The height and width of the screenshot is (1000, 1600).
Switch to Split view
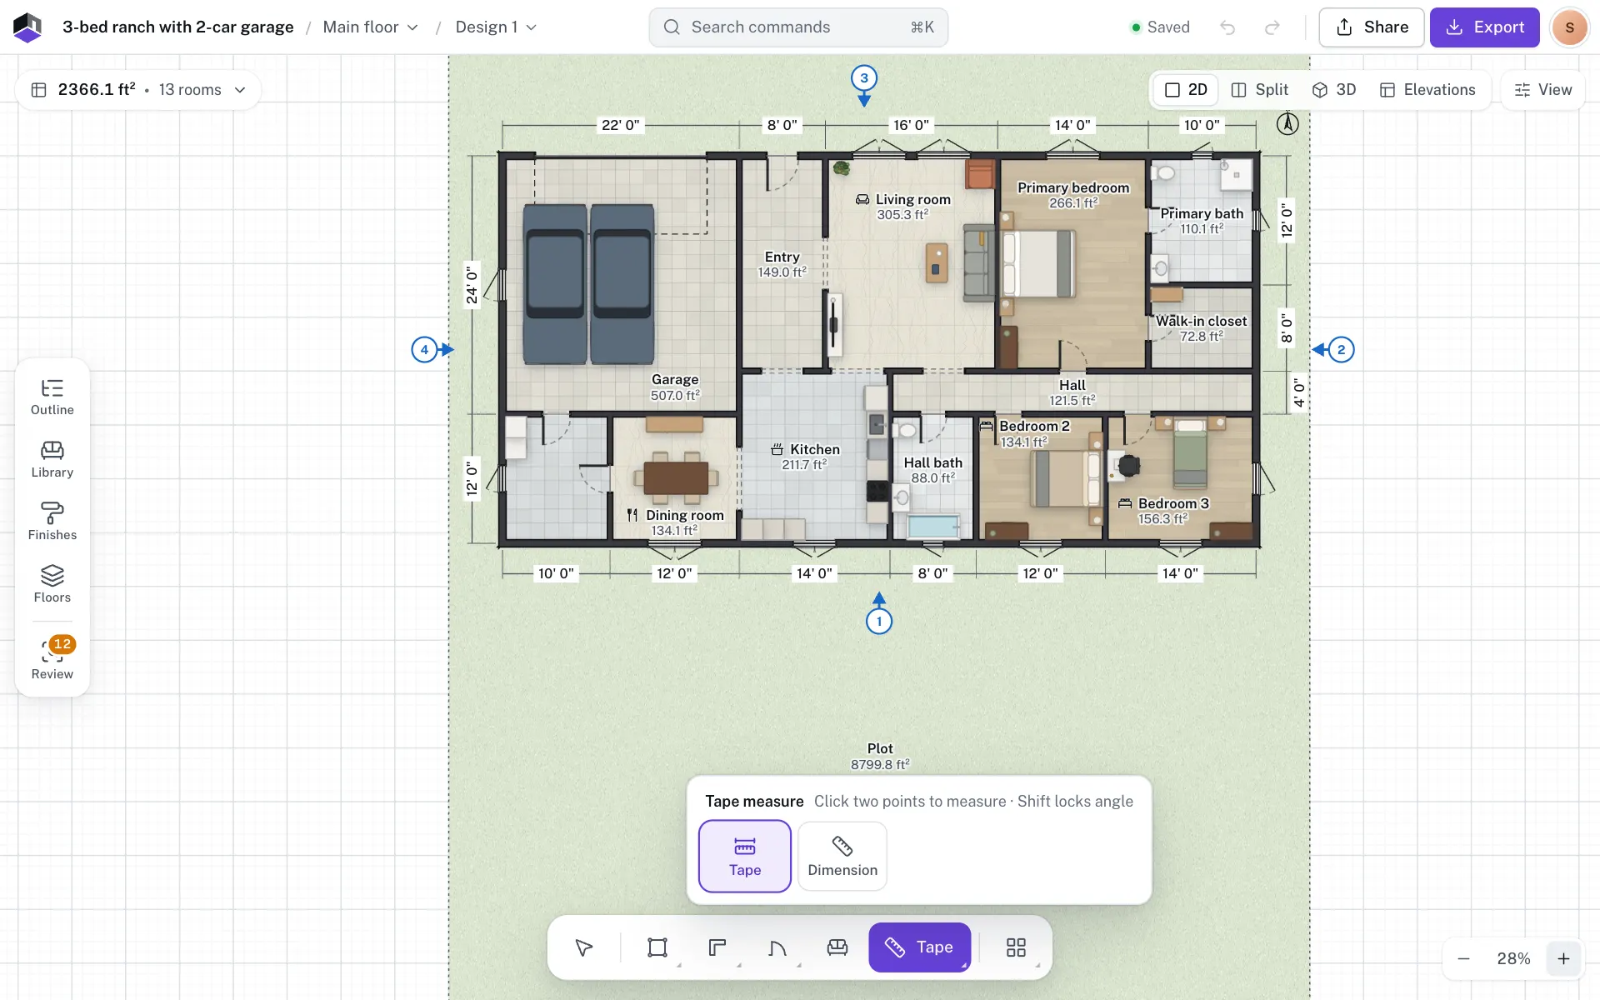1260,90
